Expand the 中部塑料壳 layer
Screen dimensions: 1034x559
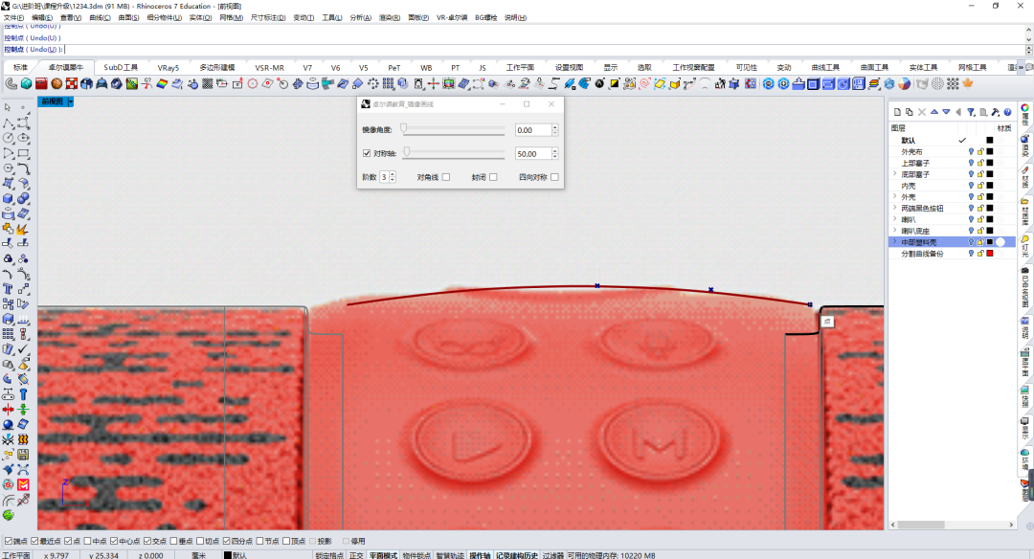(895, 242)
